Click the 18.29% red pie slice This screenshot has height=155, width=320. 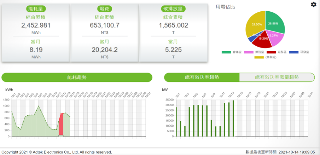click(x=262, y=41)
